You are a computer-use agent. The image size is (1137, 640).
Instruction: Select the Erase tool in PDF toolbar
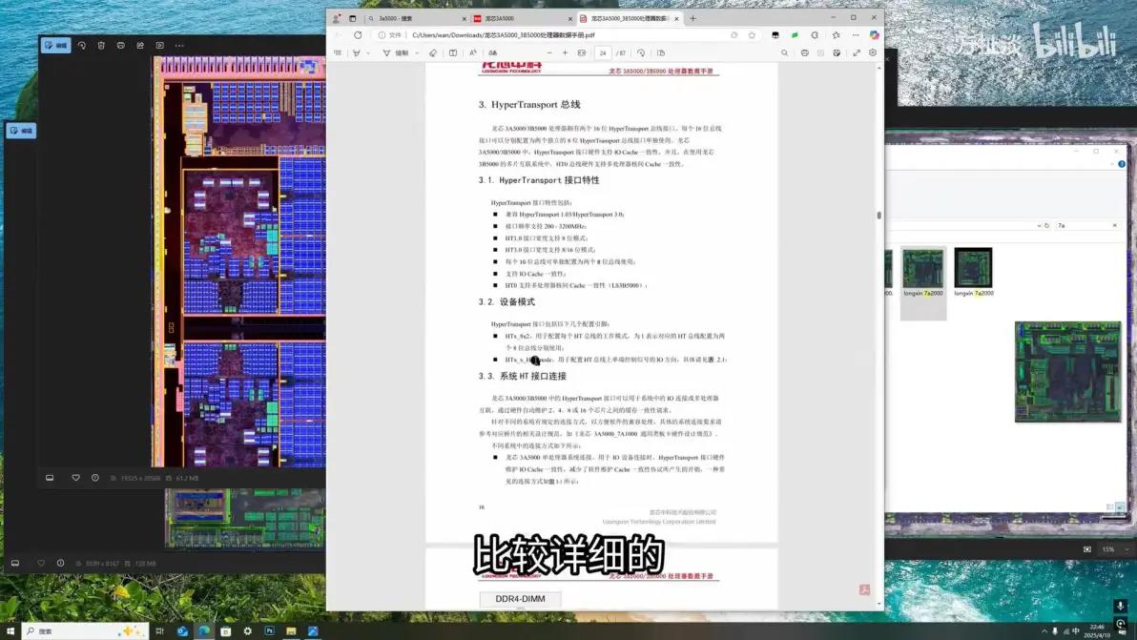[433, 52]
